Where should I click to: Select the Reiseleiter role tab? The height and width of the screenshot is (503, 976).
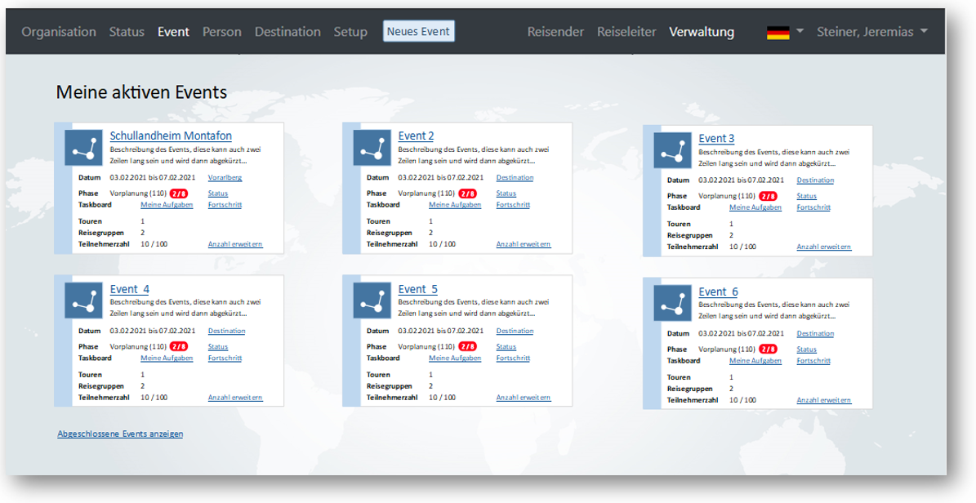tap(626, 32)
